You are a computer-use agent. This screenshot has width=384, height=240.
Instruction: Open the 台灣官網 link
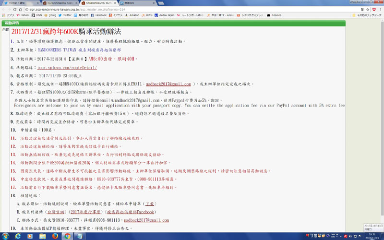(56, 212)
